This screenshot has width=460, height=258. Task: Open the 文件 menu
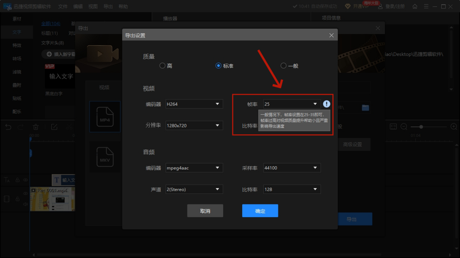click(x=63, y=6)
